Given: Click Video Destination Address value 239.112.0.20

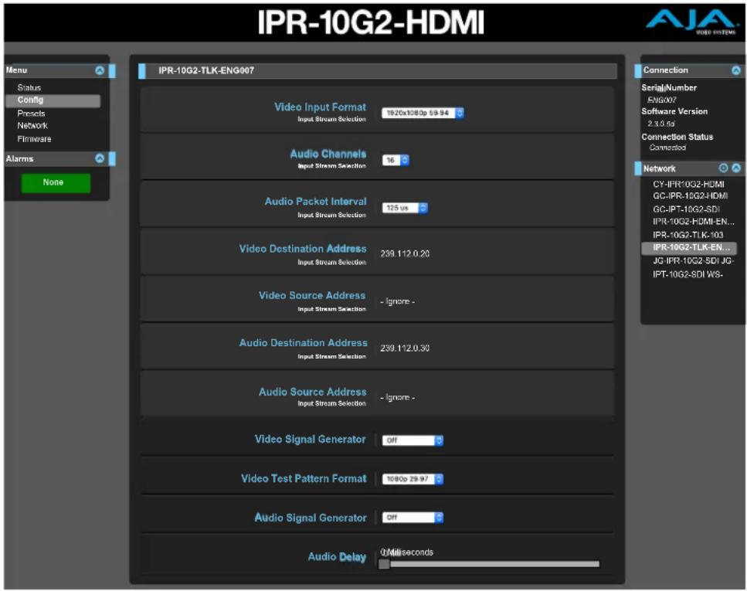Looking at the screenshot, I should coord(405,253).
